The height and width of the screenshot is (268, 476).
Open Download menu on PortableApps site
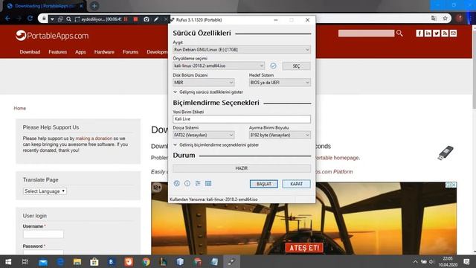pyautogui.click(x=30, y=52)
